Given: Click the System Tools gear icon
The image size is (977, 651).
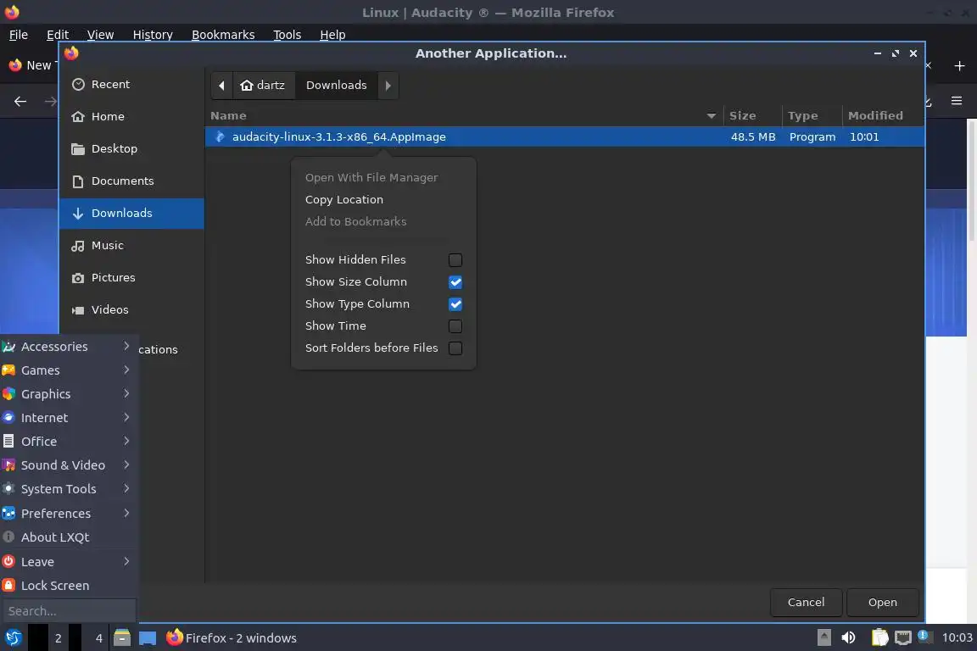Looking at the screenshot, I should pyautogui.click(x=8, y=488).
